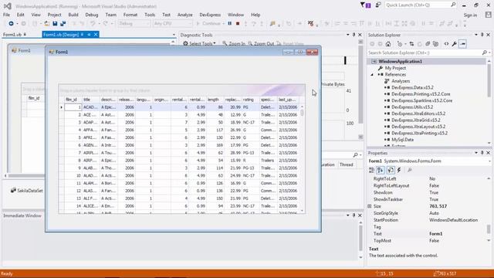Click View Code icon in Solution Explorer
The width and height of the screenshot is (494, 278).
tap(446, 44)
